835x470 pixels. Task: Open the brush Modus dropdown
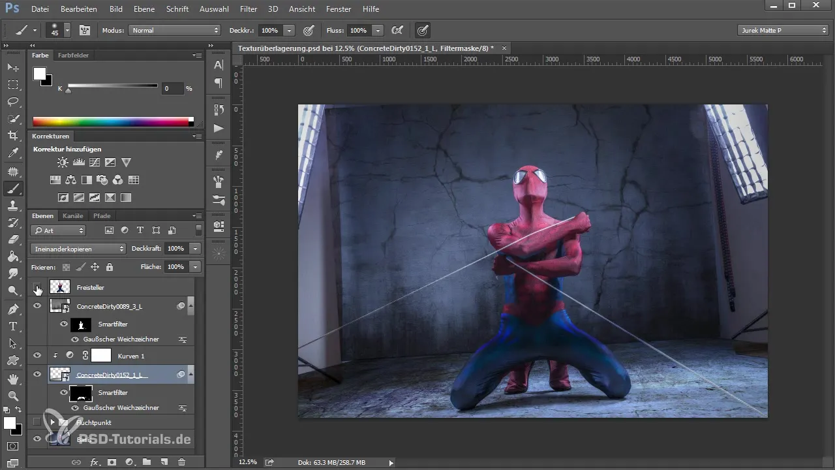tap(175, 30)
